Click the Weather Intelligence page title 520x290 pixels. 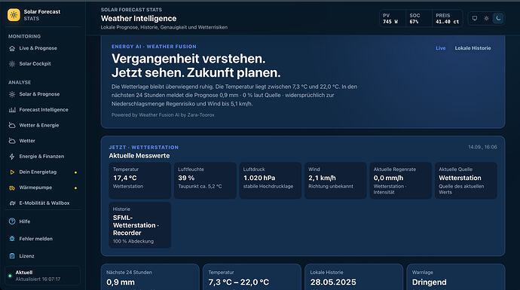(139, 19)
